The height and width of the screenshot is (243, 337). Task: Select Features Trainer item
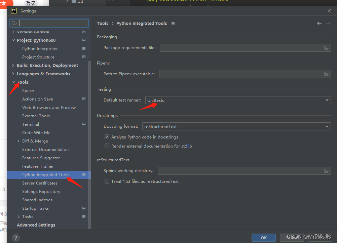38,166
